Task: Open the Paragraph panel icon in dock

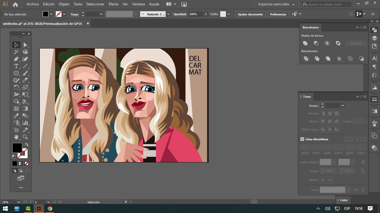Action: coord(374,67)
